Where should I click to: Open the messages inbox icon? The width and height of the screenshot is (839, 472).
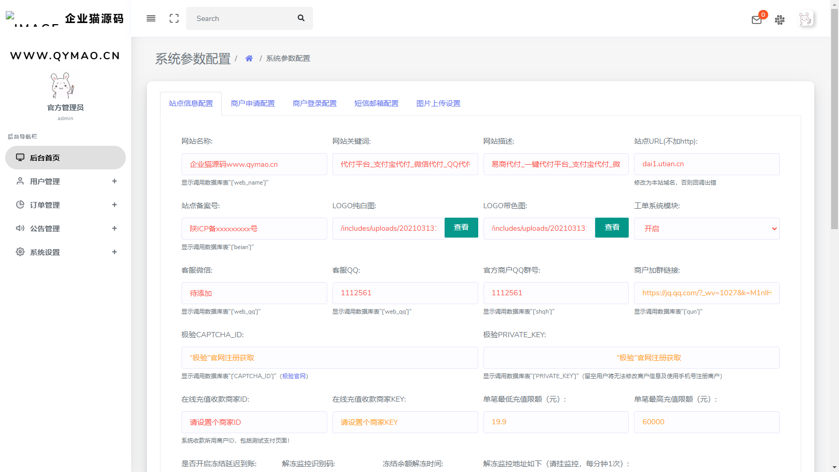pos(757,19)
